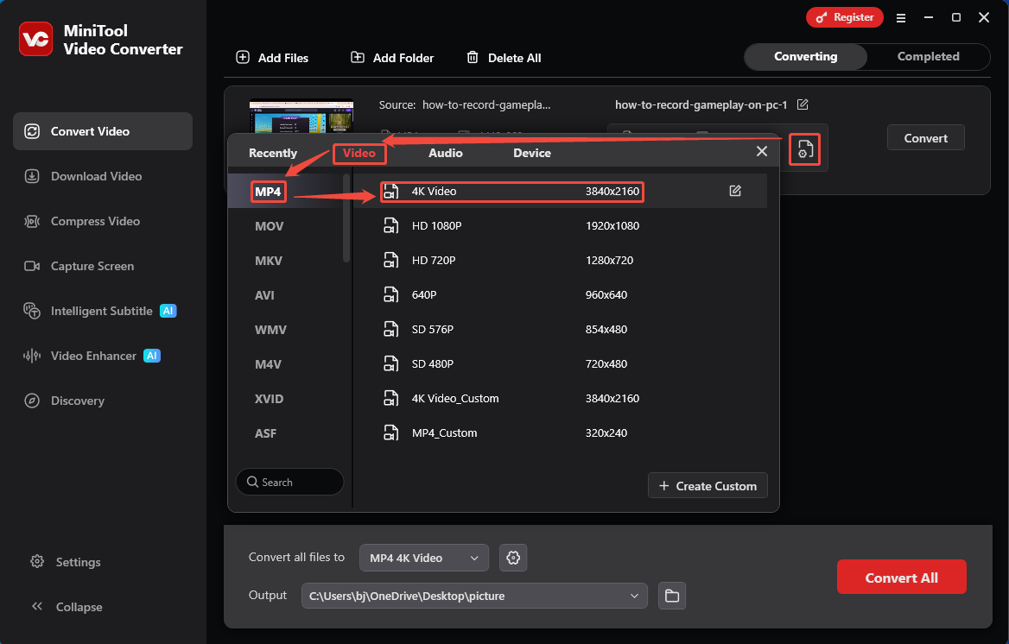Image resolution: width=1009 pixels, height=644 pixels.
Task: Edit the 4K Video preset icon
Action: [x=735, y=191]
